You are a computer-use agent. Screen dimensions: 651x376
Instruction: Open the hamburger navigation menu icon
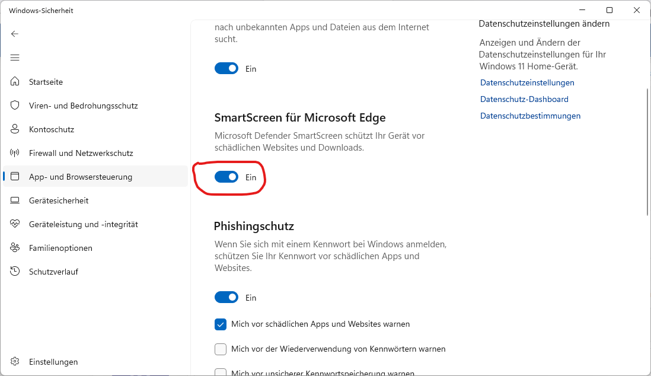pos(15,58)
